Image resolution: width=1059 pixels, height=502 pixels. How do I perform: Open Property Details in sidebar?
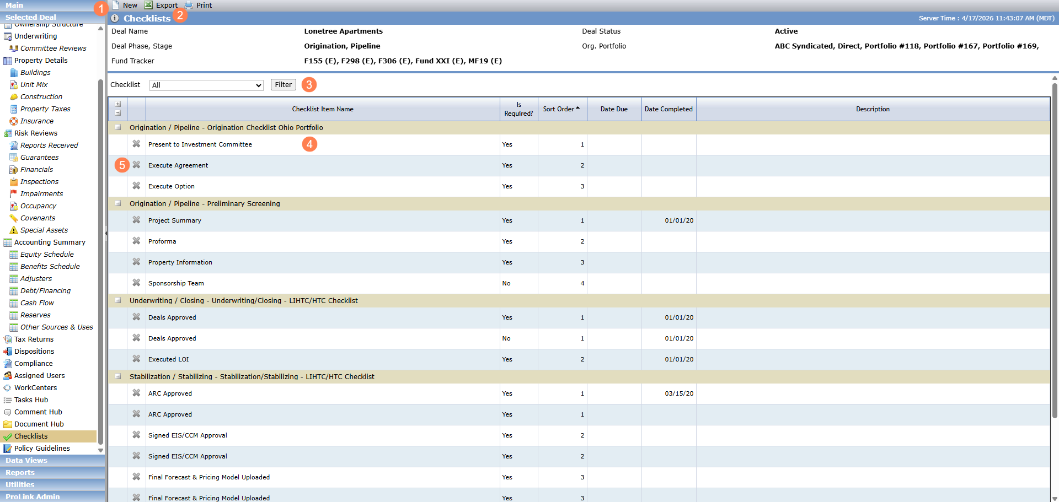pyautogui.click(x=41, y=61)
